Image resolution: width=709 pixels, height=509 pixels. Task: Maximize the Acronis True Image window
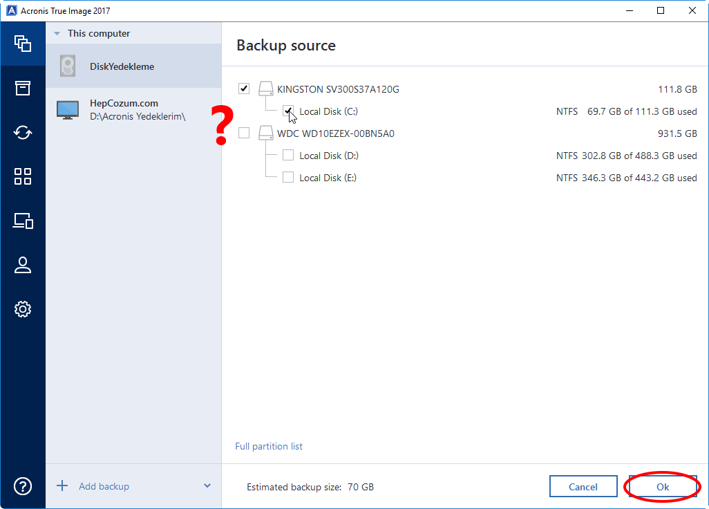pos(661,10)
